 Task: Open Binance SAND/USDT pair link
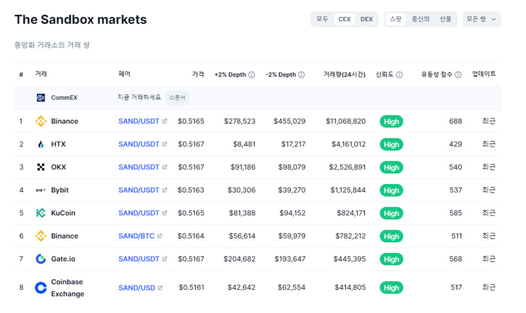point(139,121)
